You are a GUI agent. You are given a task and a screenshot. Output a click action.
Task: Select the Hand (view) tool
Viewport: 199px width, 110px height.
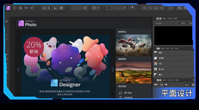point(6,21)
